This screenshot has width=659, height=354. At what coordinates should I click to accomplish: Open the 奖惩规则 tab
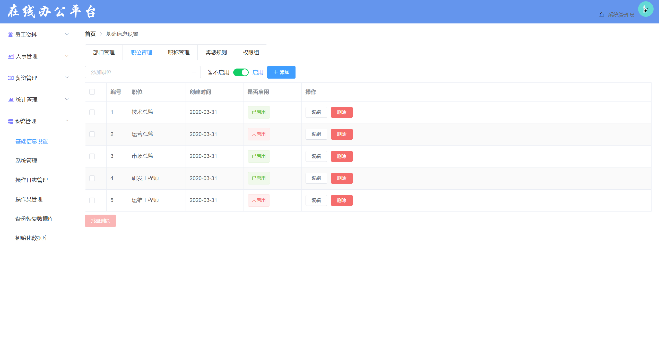tap(216, 53)
